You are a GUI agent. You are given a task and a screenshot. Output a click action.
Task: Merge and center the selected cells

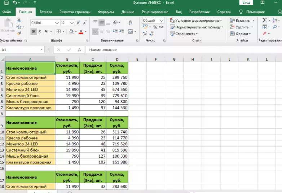[x=131, y=31]
